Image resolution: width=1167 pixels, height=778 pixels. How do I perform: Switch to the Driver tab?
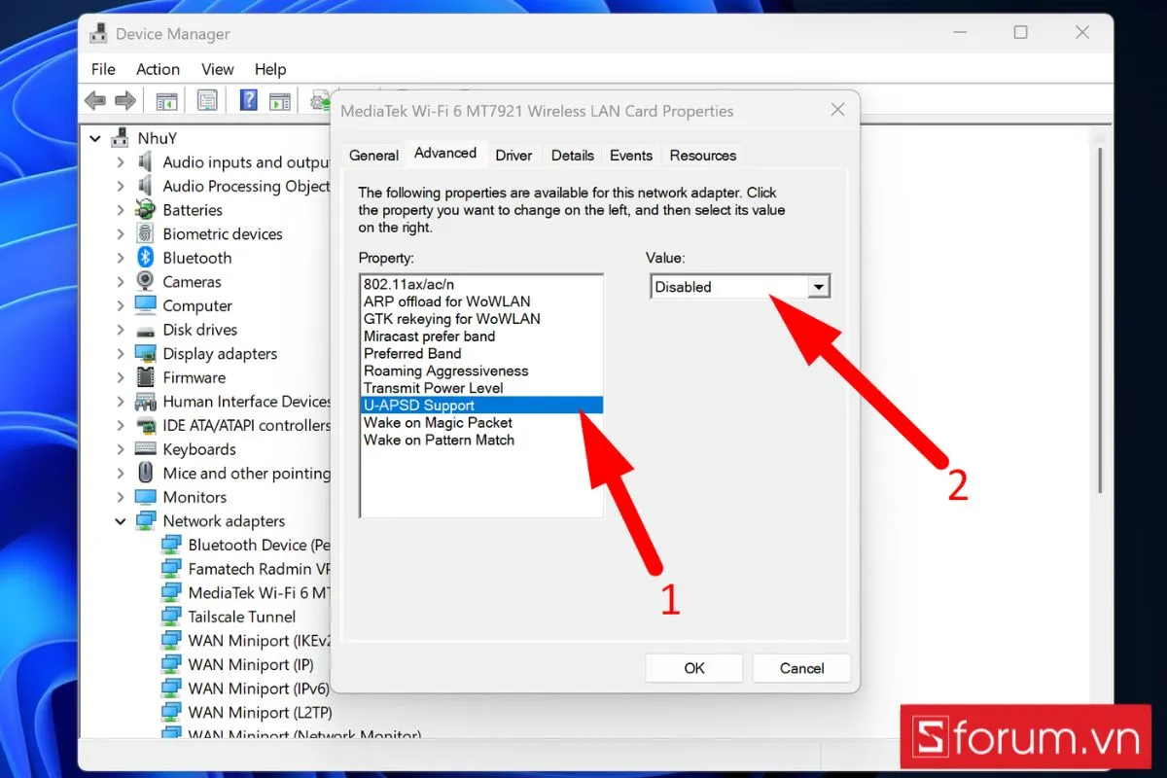(x=513, y=155)
